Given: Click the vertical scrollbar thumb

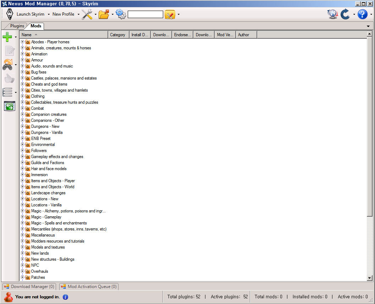Looking at the screenshot, I should pos(369,126).
